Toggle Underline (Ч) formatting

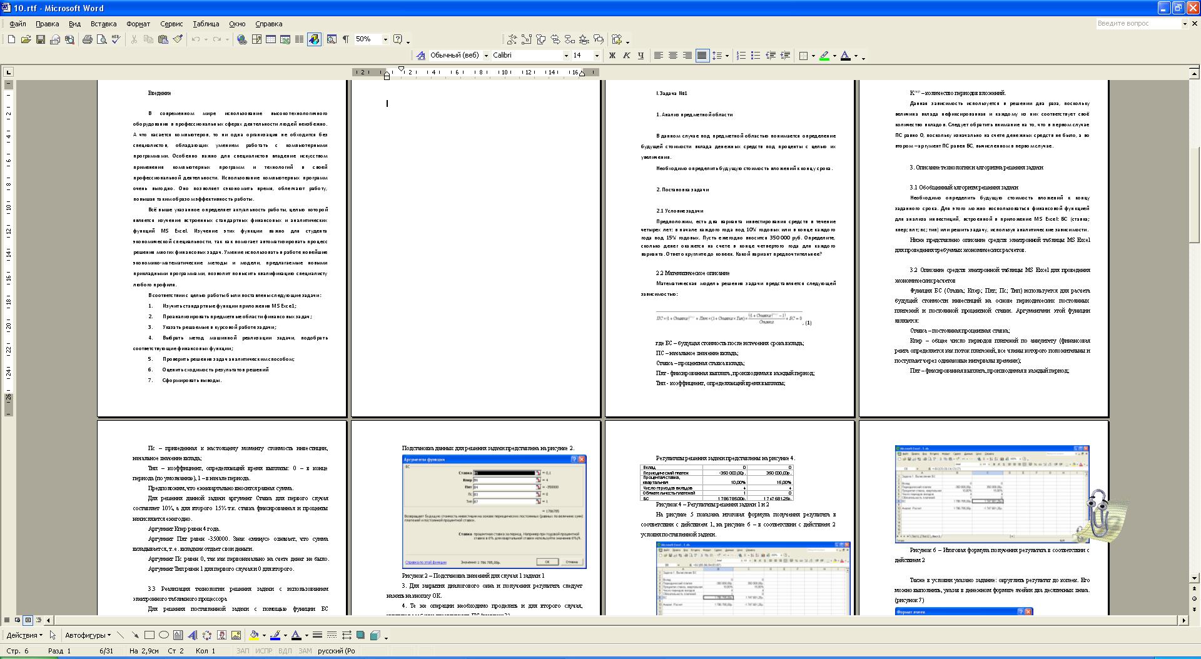pyautogui.click(x=641, y=56)
